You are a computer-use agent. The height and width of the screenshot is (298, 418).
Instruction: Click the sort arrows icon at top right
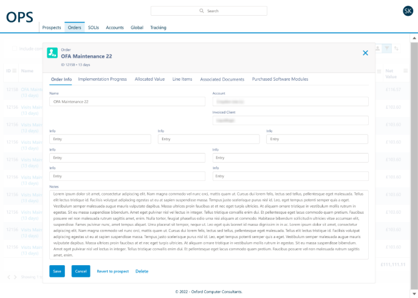pos(396,49)
